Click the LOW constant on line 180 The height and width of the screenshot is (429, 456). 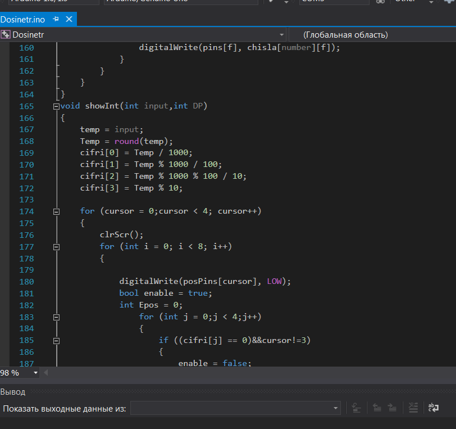click(275, 281)
